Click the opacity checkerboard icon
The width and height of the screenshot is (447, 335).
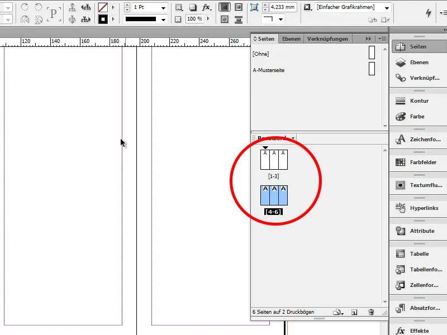tap(178, 20)
